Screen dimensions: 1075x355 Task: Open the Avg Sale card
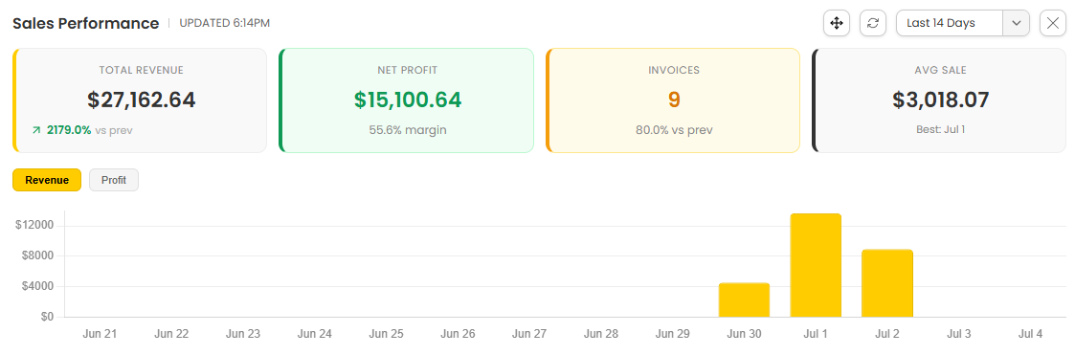click(x=940, y=100)
